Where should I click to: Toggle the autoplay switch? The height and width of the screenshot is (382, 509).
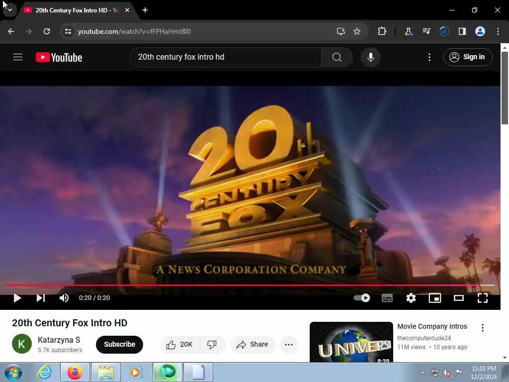pos(362,298)
